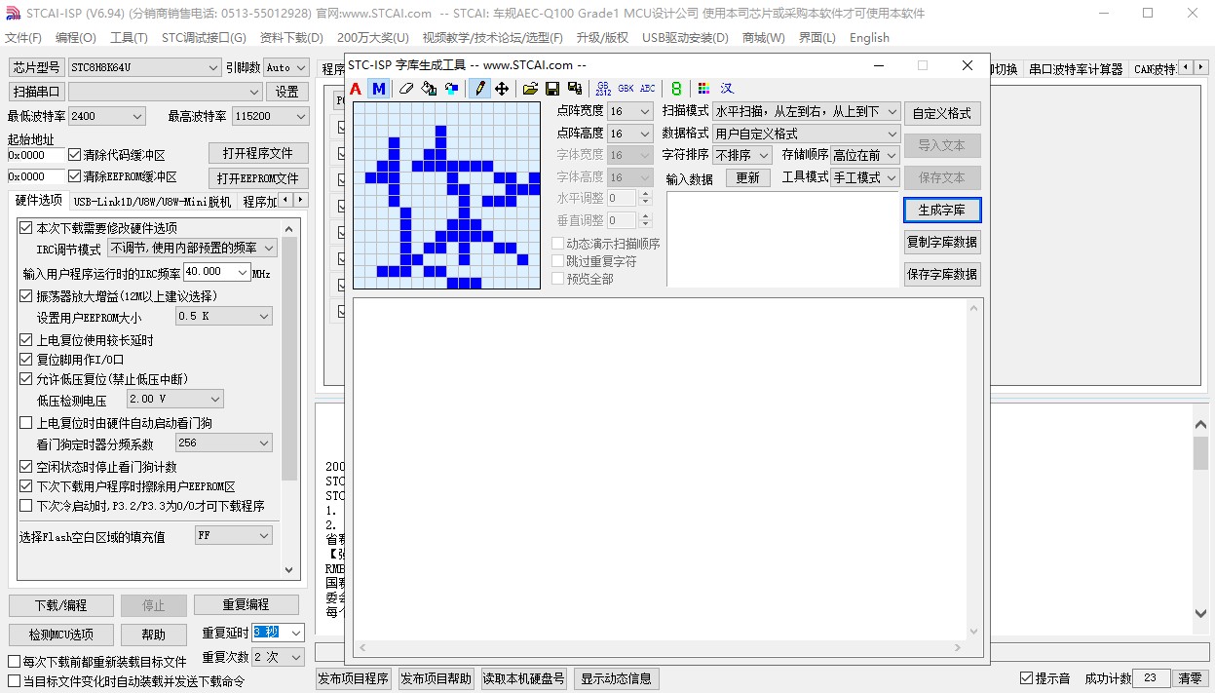Screen dimensions: 1215x693
Task: Toggle 清除代码缓冲区 checkbox
Action: tap(75, 155)
